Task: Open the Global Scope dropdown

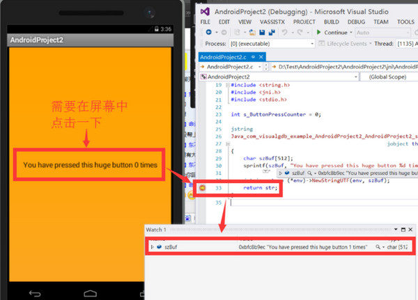Action: [389, 77]
